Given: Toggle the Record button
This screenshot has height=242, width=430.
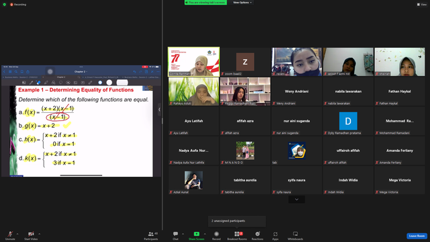Looking at the screenshot, I should pyautogui.click(x=216, y=235).
